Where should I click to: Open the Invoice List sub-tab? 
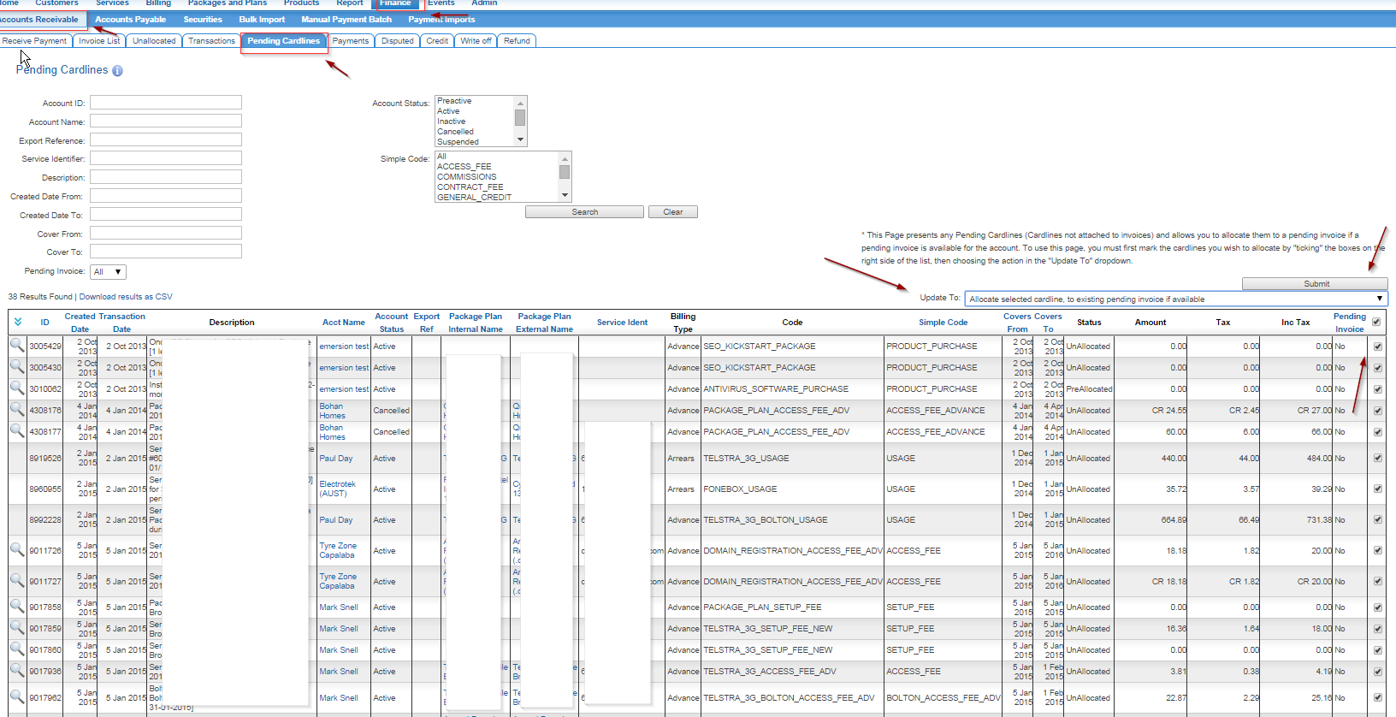(x=99, y=40)
